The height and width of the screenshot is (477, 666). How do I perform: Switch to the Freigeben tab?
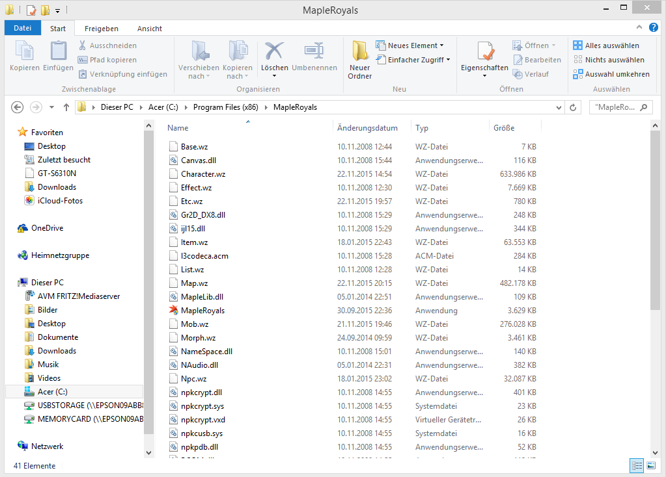(x=102, y=29)
